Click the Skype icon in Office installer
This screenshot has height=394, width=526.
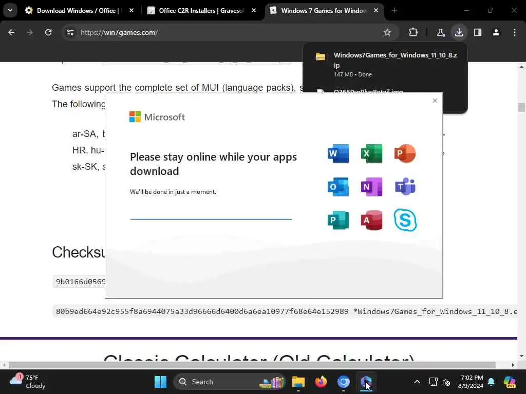405,220
